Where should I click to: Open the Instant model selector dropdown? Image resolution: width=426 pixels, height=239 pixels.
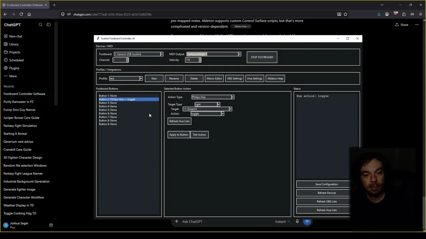click(x=282, y=221)
